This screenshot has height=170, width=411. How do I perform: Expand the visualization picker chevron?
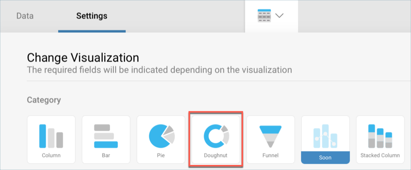(x=279, y=15)
